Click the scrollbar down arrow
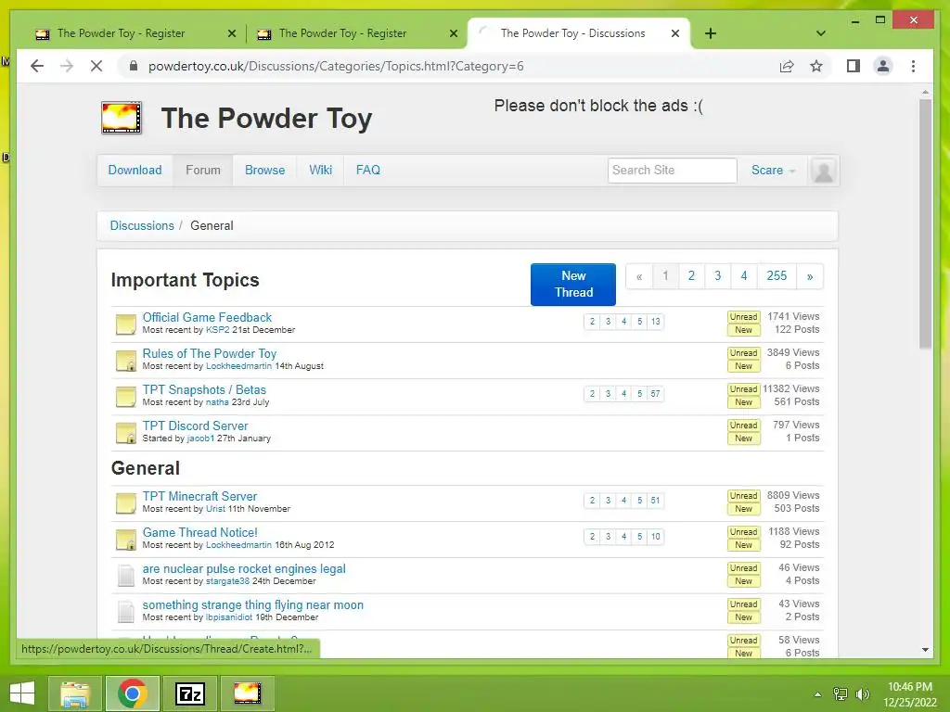950x712 pixels. click(925, 650)
